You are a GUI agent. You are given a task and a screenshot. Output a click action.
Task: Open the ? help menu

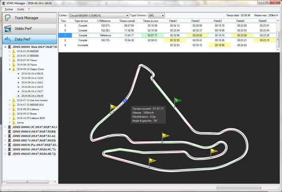29,9
